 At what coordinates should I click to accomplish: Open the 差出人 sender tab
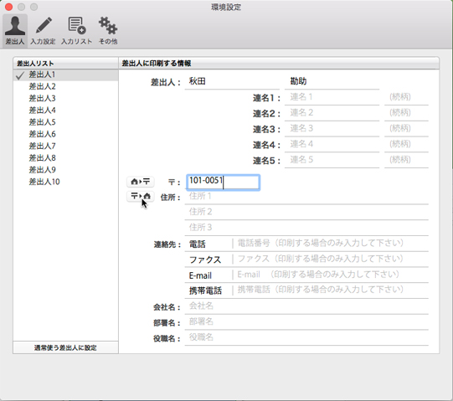point(15,31)
